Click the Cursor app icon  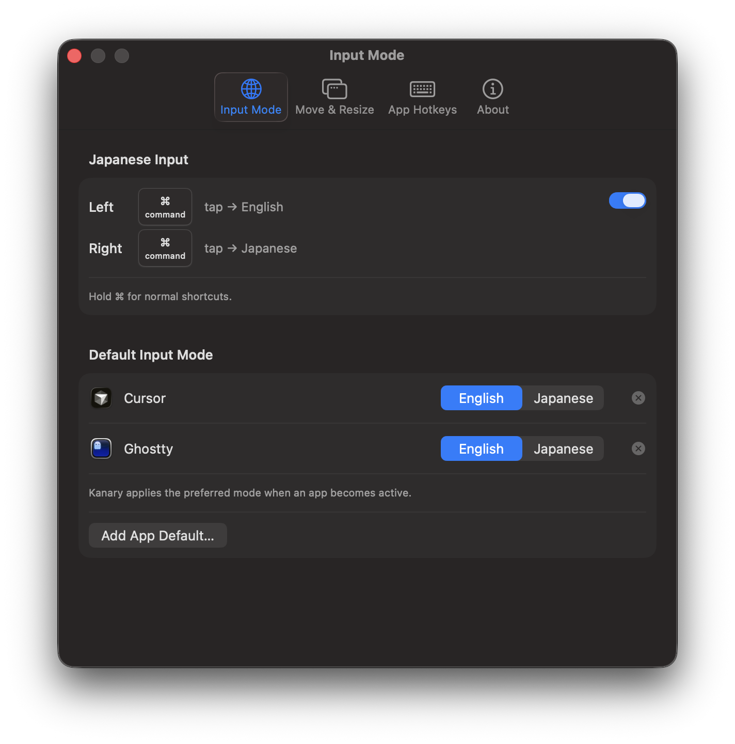101,398
